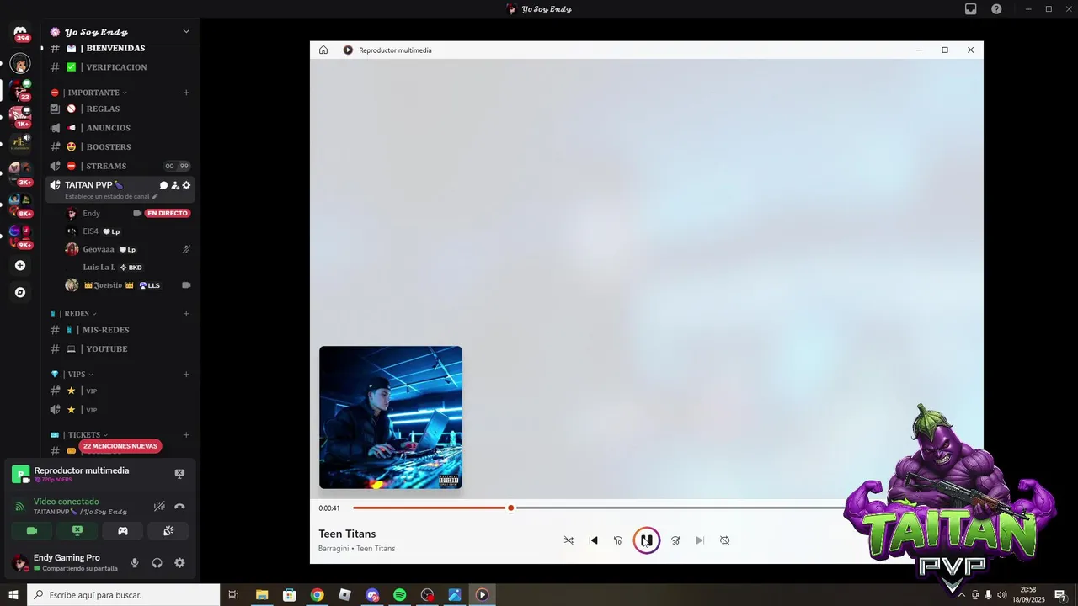Edit TAITAN PVP channel settings gear
Screen dimensions: 1078x606
coord(187,185)
